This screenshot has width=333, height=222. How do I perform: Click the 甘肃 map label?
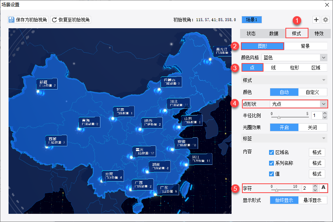(x=124, y=111)
